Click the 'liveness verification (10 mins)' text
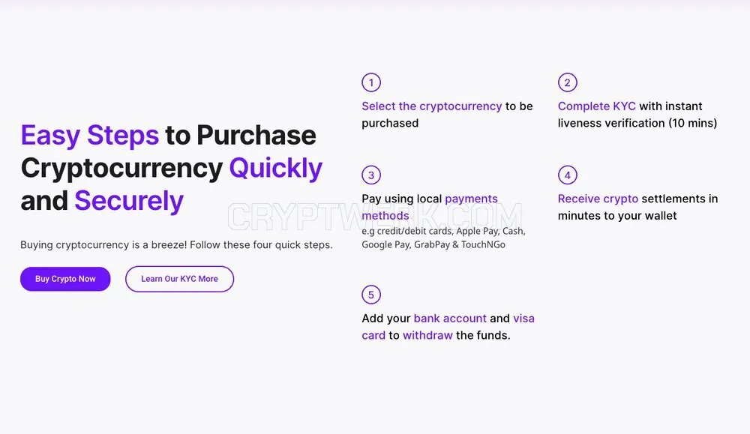This screenshot has height=434, width=750. coord(637,124)
